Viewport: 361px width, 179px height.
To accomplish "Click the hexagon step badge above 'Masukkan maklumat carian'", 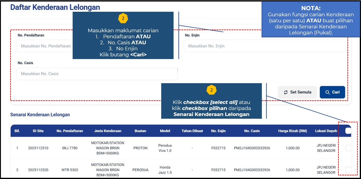I will point(123,18).
